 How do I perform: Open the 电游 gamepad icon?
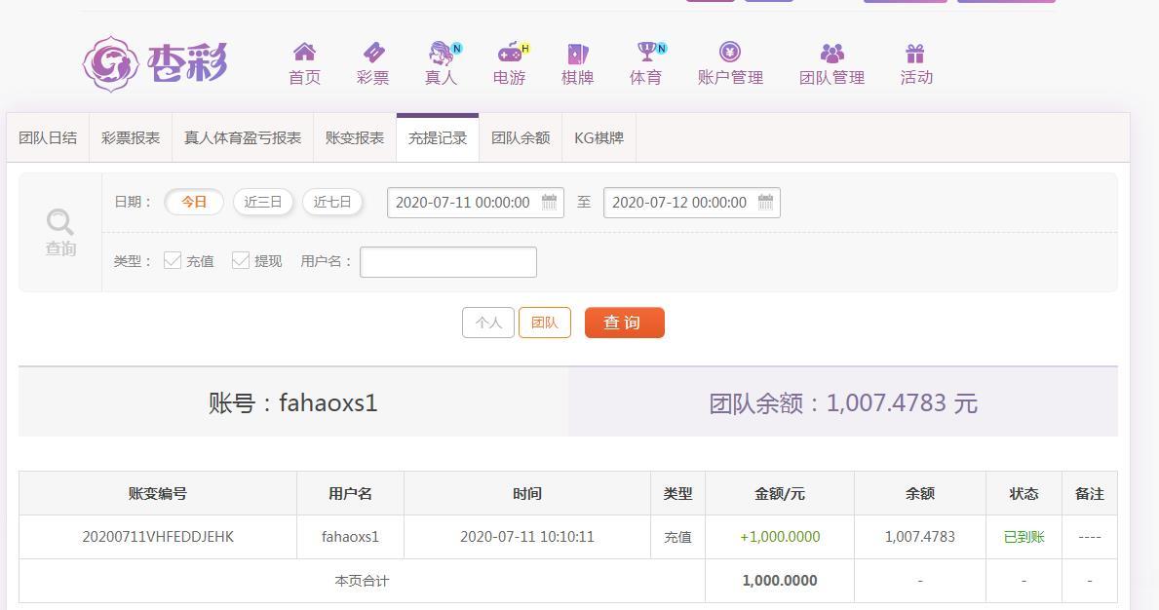(509, 53)
